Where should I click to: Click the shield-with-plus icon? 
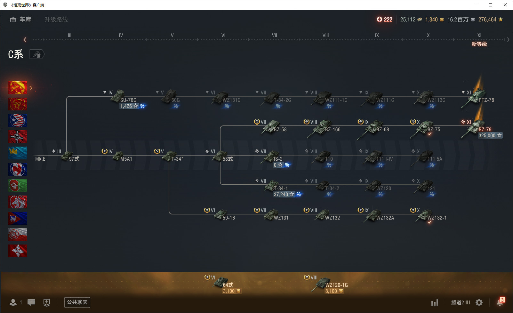pyautogui.click(x=47, y=302)
